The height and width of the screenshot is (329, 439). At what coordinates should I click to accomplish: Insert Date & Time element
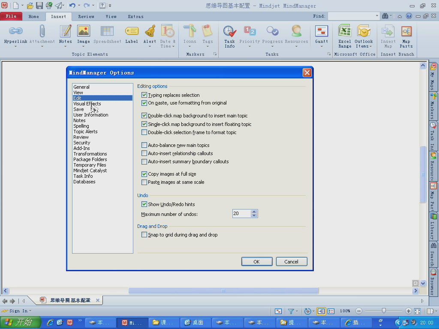point(168,36)
